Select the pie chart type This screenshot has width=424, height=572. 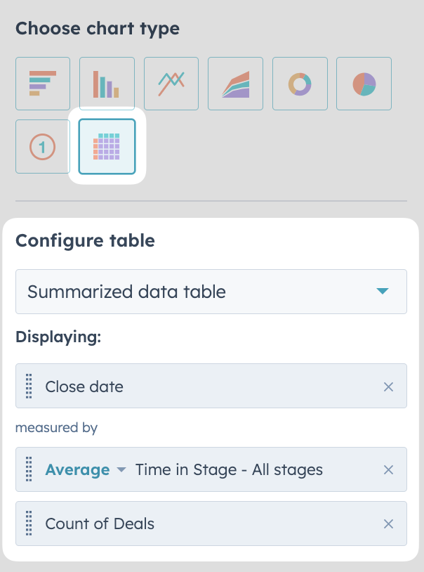364,84
